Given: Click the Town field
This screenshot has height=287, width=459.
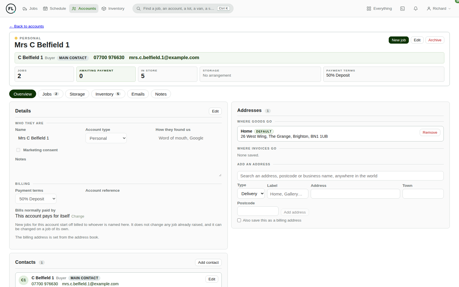Looking at the screenshot, I should (x=423, y=194).
